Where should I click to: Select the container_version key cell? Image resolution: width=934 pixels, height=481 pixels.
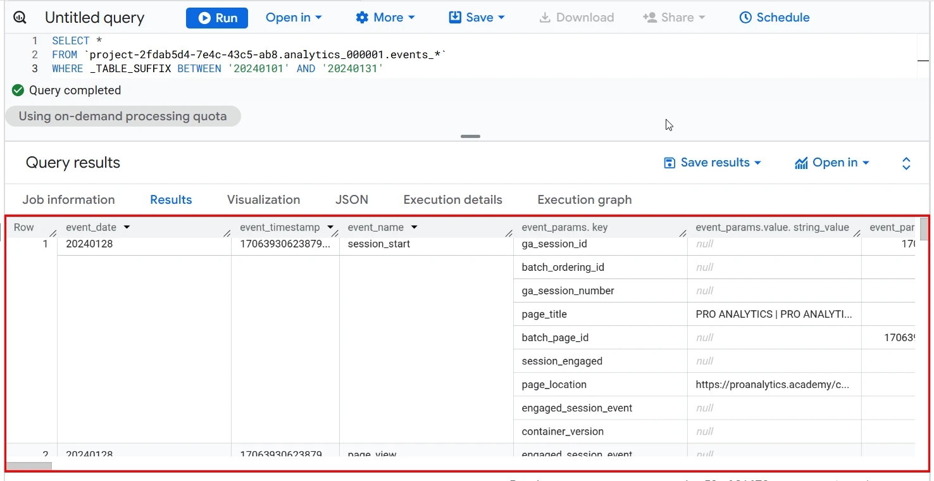pos(601,431)
